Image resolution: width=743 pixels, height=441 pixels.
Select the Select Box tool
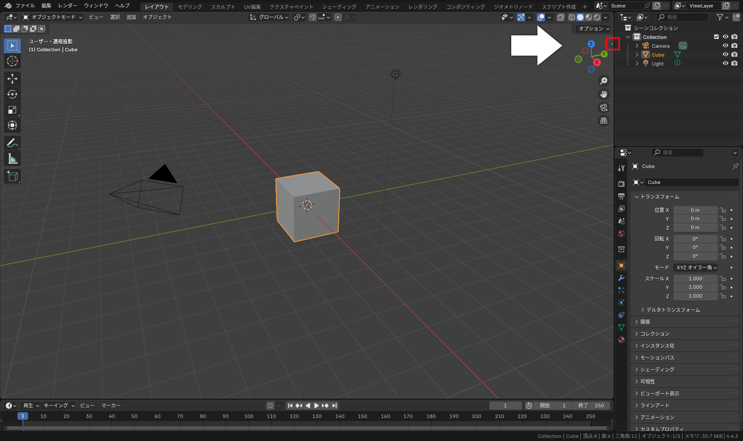(12, 46)
